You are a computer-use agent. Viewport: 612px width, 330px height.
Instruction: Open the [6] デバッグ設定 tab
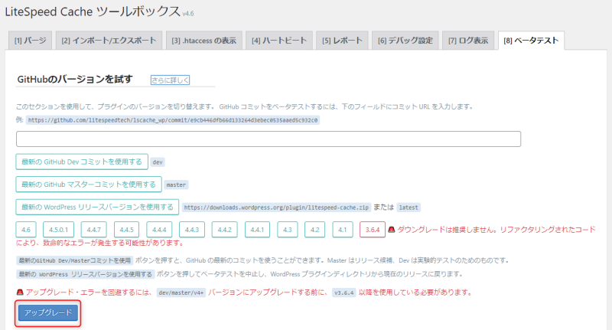pyautogui.click(x=405, y=41)
